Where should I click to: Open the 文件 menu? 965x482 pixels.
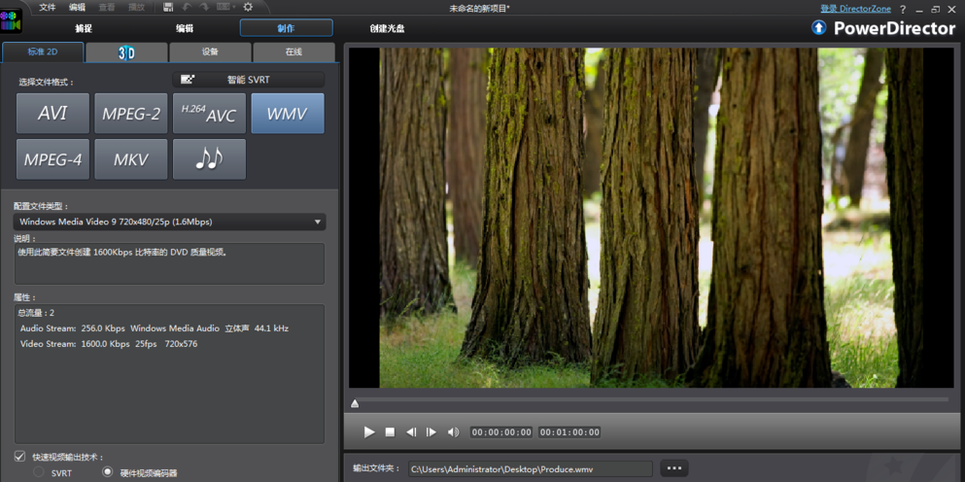(48, 8)
